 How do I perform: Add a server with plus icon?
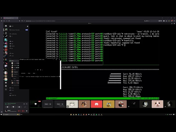click(x=6, y=82)
